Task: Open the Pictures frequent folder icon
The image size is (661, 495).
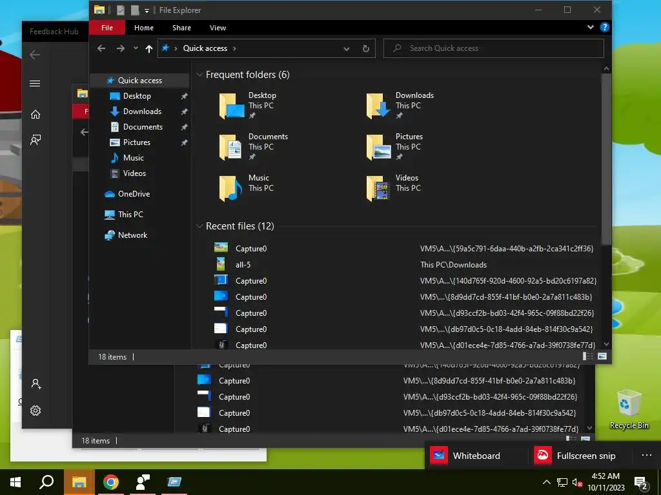Action: click(378, 147)
